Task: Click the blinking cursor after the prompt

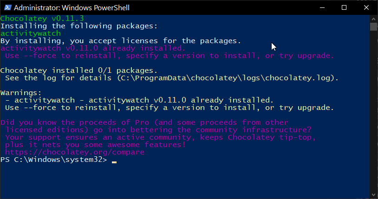Action: click(114, 161)
